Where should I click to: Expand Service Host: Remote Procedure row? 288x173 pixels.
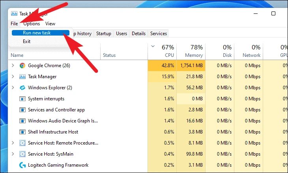(13, 143)
